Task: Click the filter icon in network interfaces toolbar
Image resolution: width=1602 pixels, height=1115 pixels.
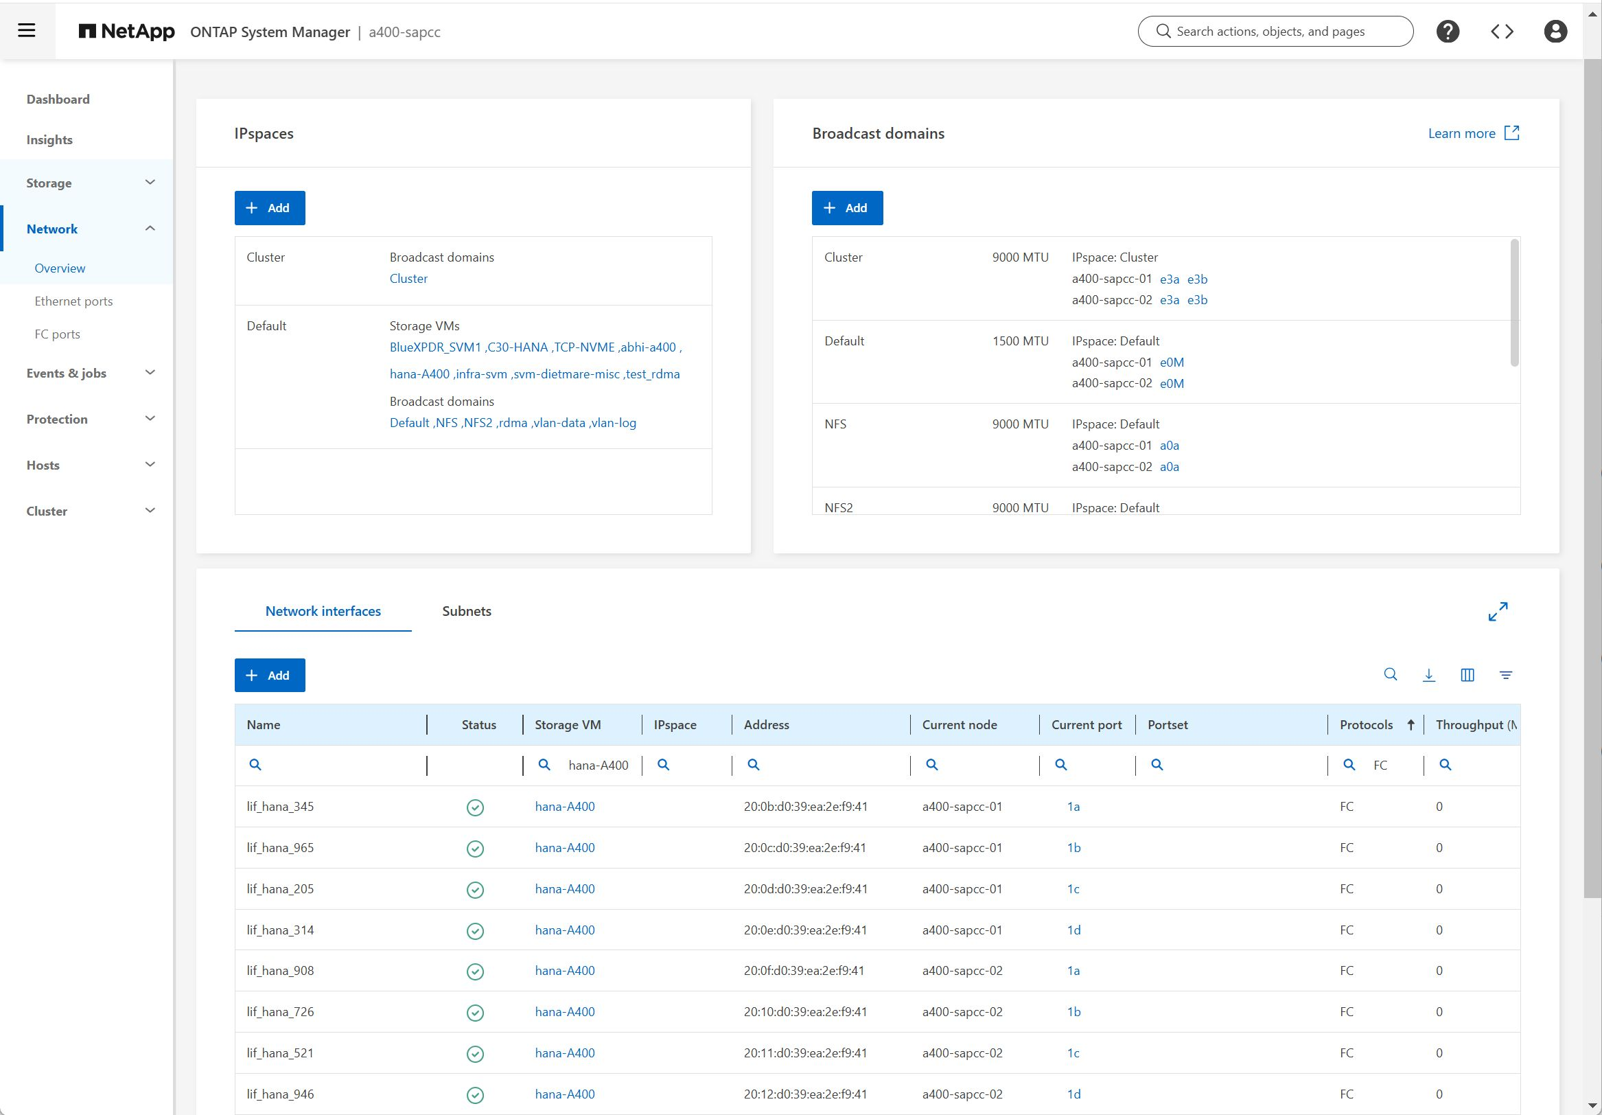Action: pos(1508,676)
